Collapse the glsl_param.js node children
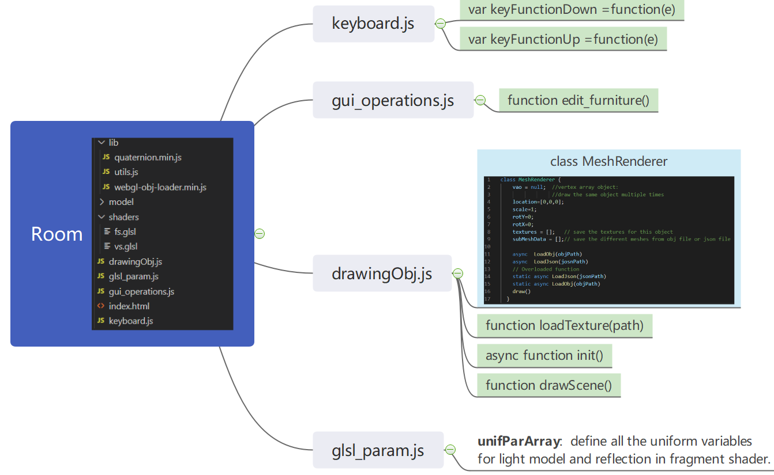The image size is (774, 475). (450, 450)
